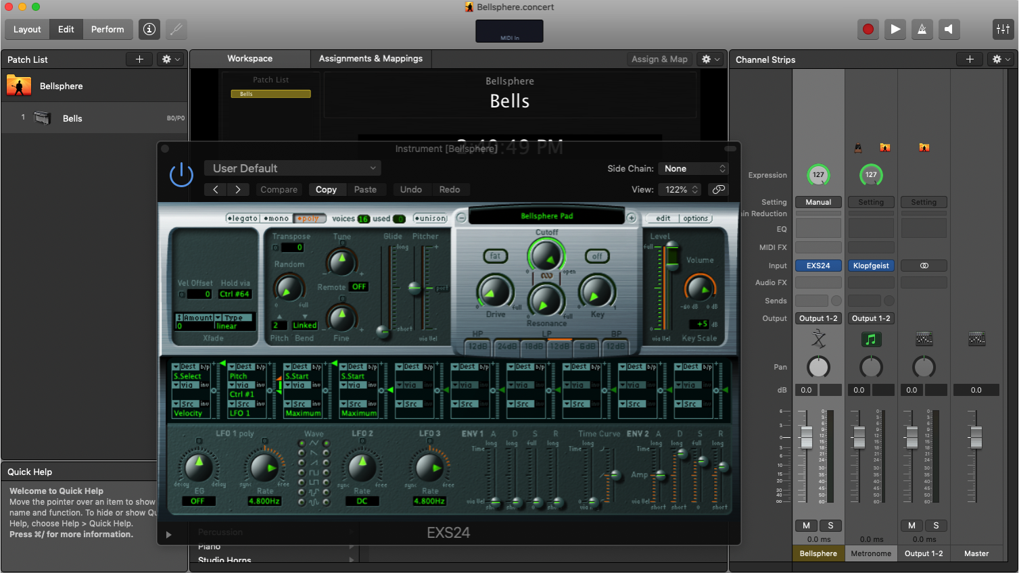The width and height of the screenshot is (1019, 573).
Task: Click the green music note icon on Metronome strip
Action: point(871,339)
